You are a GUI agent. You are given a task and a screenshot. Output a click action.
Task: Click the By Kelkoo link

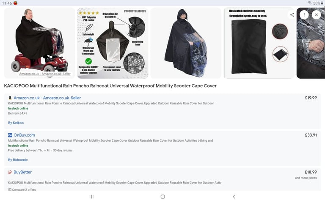(x=16, y=123)
